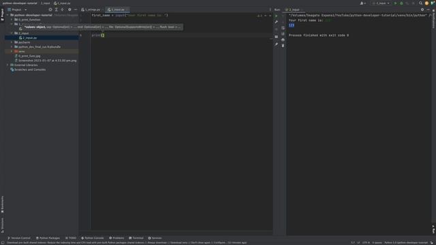The height and width of the screenshot is (245, 436).
Task: Expand the pycharm folder
Action: pos(12,42)
